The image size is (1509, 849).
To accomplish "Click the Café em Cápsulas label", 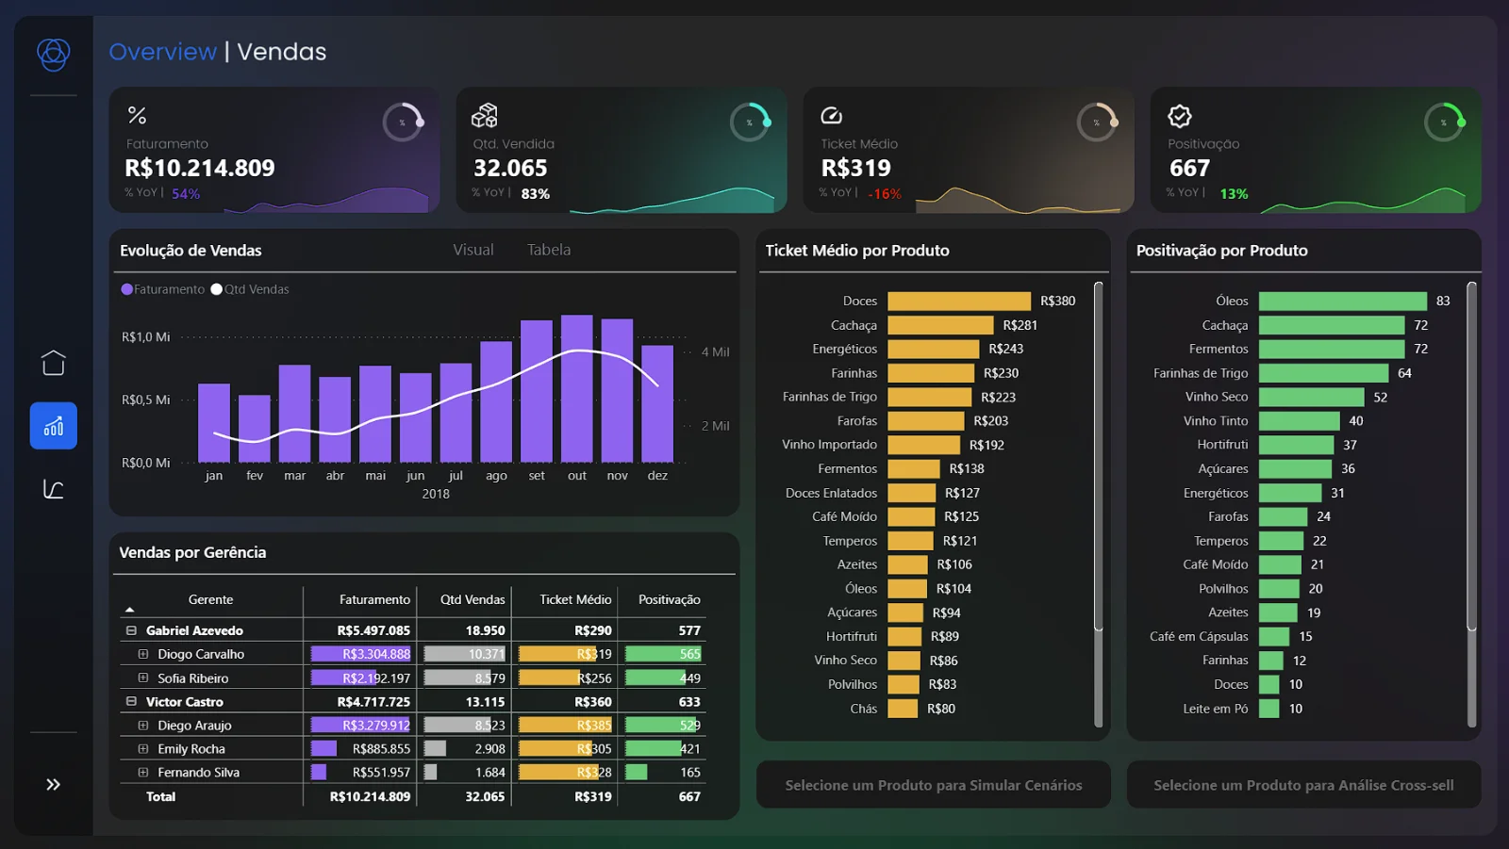I will 1199,636.
